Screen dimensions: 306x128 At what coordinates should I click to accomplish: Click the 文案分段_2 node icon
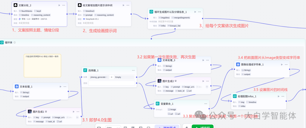click(15, 5)
